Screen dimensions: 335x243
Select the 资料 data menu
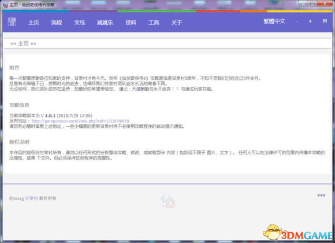pos(131,23)
